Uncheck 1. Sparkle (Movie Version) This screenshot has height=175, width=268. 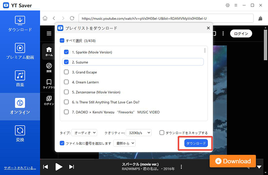click(66, 52)
